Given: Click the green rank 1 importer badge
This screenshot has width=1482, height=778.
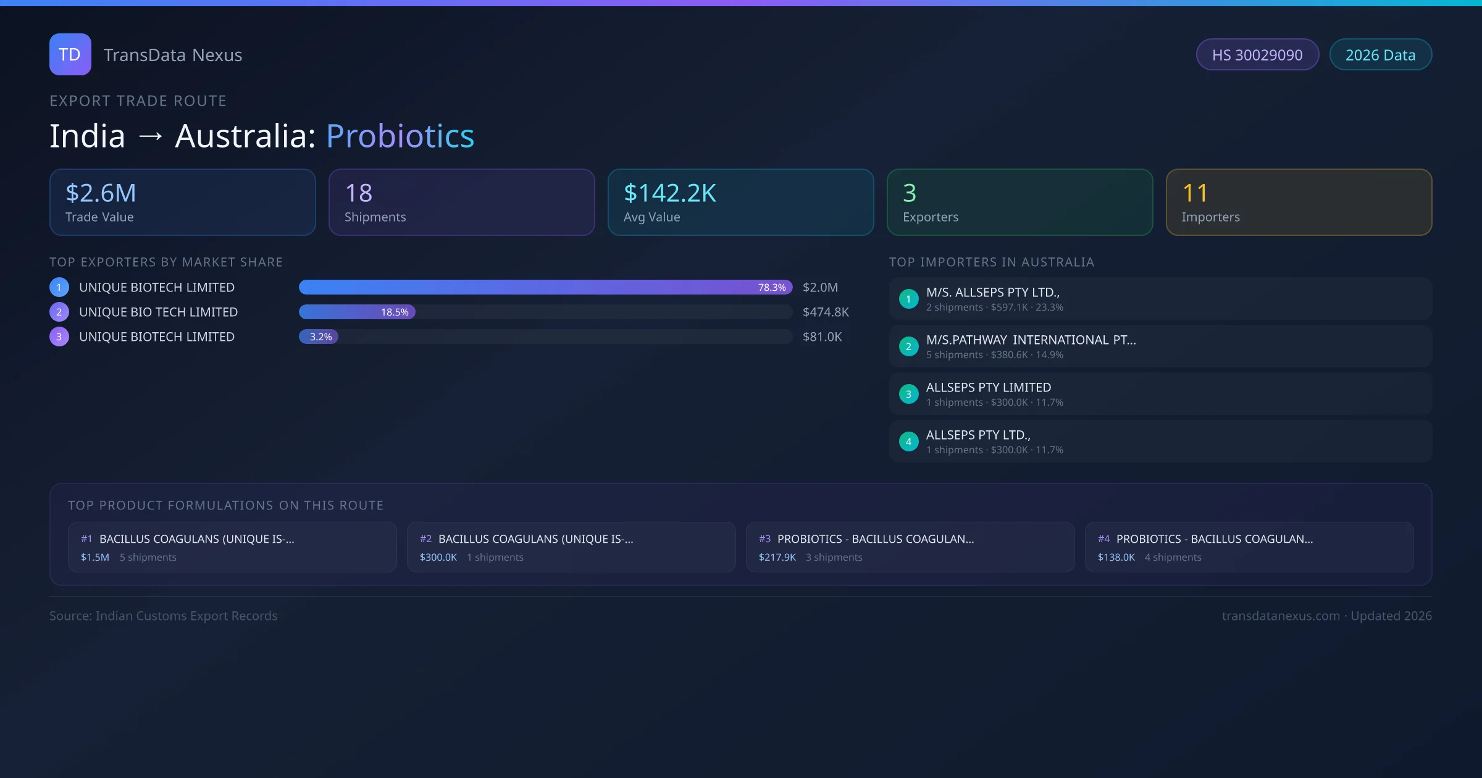Looking at the screenshot, I should pos(908,299).
